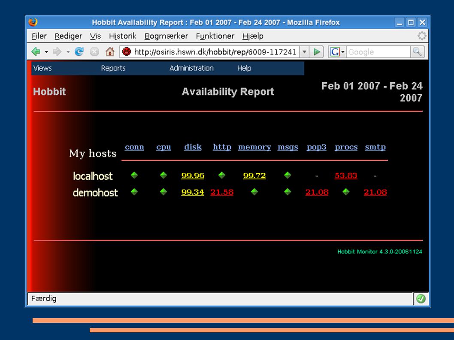Open demohost disk 99.34 availability link
The height and width of the screenshot is (340, 454).
click(x=193, y=192)
